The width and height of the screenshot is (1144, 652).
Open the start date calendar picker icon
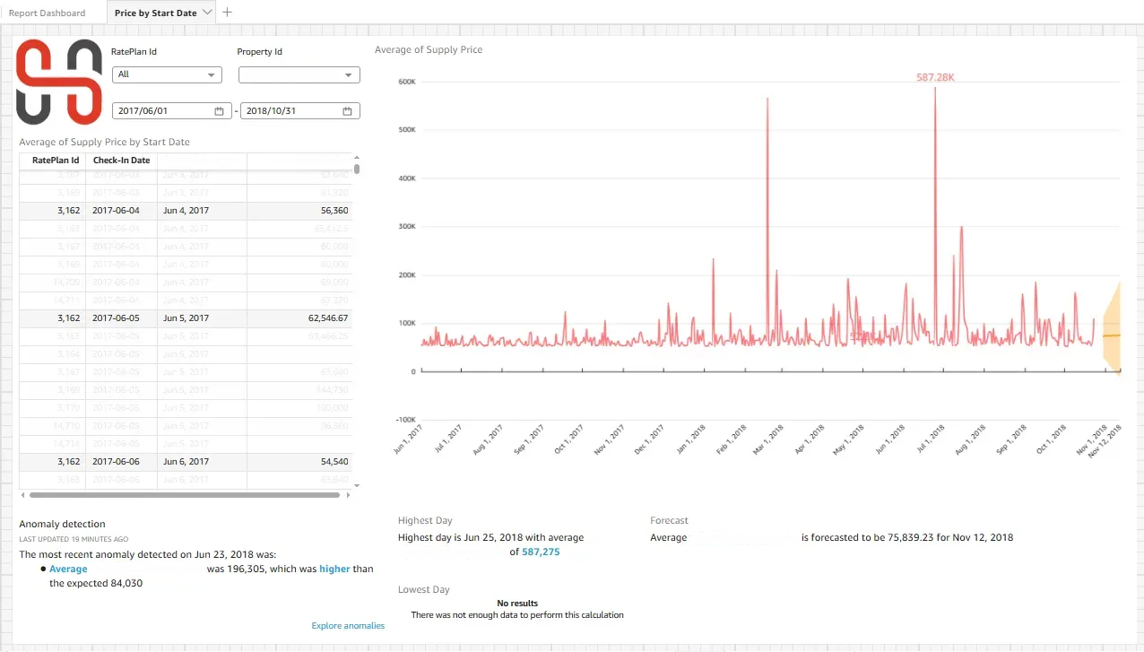tap(219, 111)
